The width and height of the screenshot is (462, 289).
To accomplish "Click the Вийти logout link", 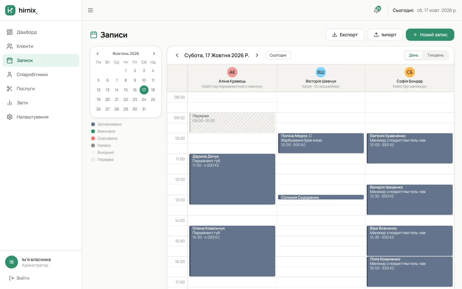I will (x=19, y=278).
